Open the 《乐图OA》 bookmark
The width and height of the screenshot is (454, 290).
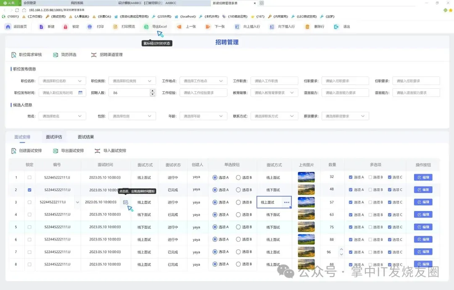tap(102, 16)
